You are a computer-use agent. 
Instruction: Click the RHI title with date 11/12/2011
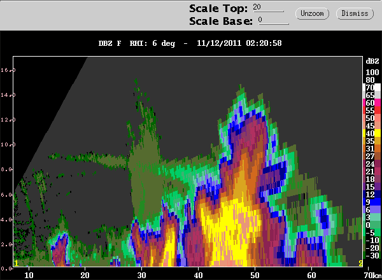(190, 43)
